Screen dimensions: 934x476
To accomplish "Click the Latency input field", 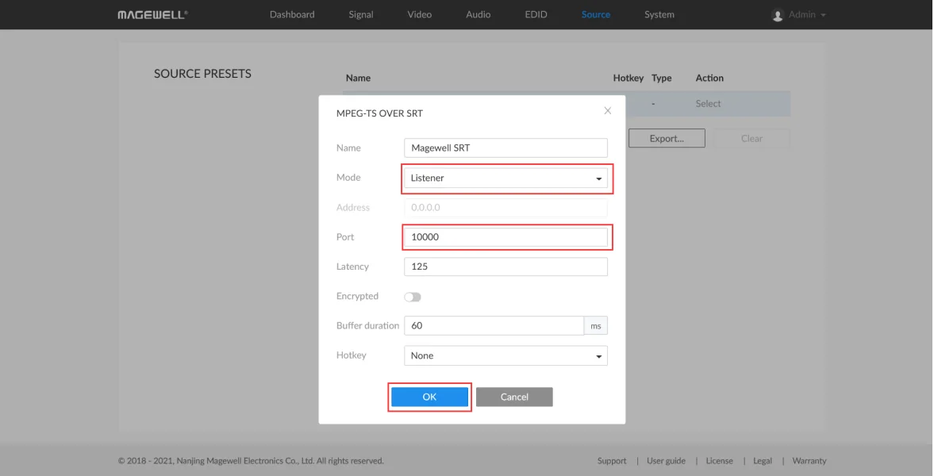I will (505, 267).
